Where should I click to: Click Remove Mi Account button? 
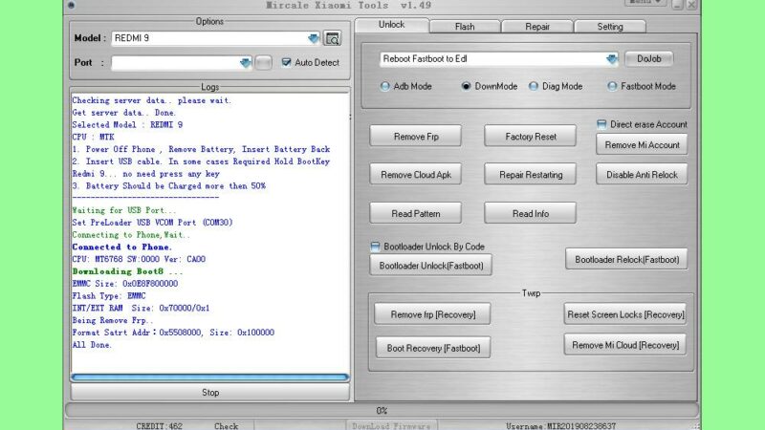[x=642, y=145]
